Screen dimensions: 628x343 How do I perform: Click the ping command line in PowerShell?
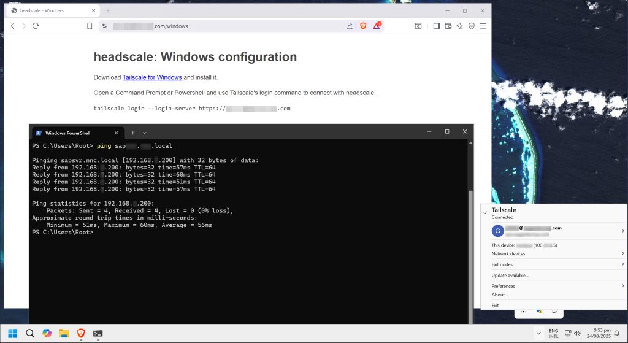click(102, 146)
